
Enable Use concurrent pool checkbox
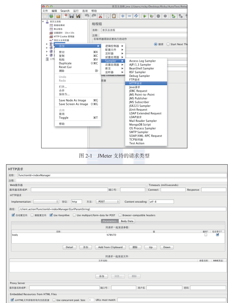click(x=54, y=300)
